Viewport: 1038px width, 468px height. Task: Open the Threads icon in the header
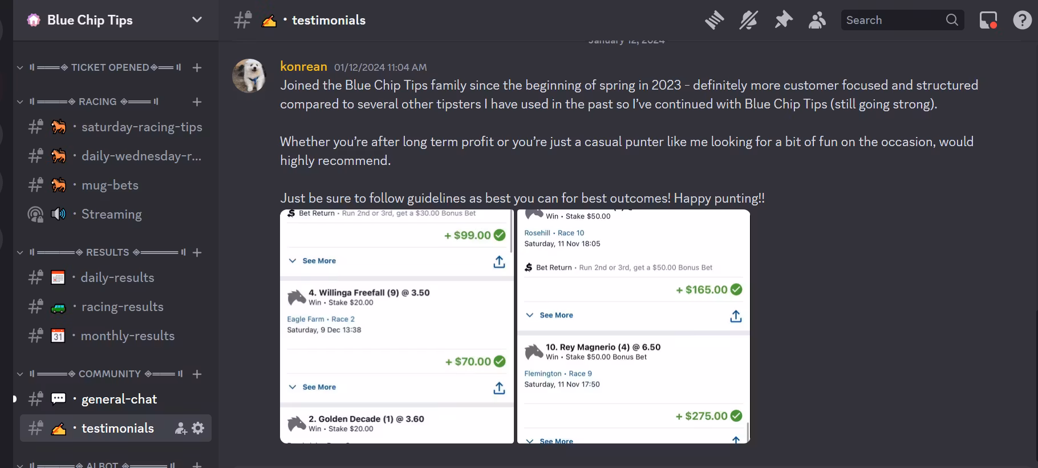pos(714,21)
